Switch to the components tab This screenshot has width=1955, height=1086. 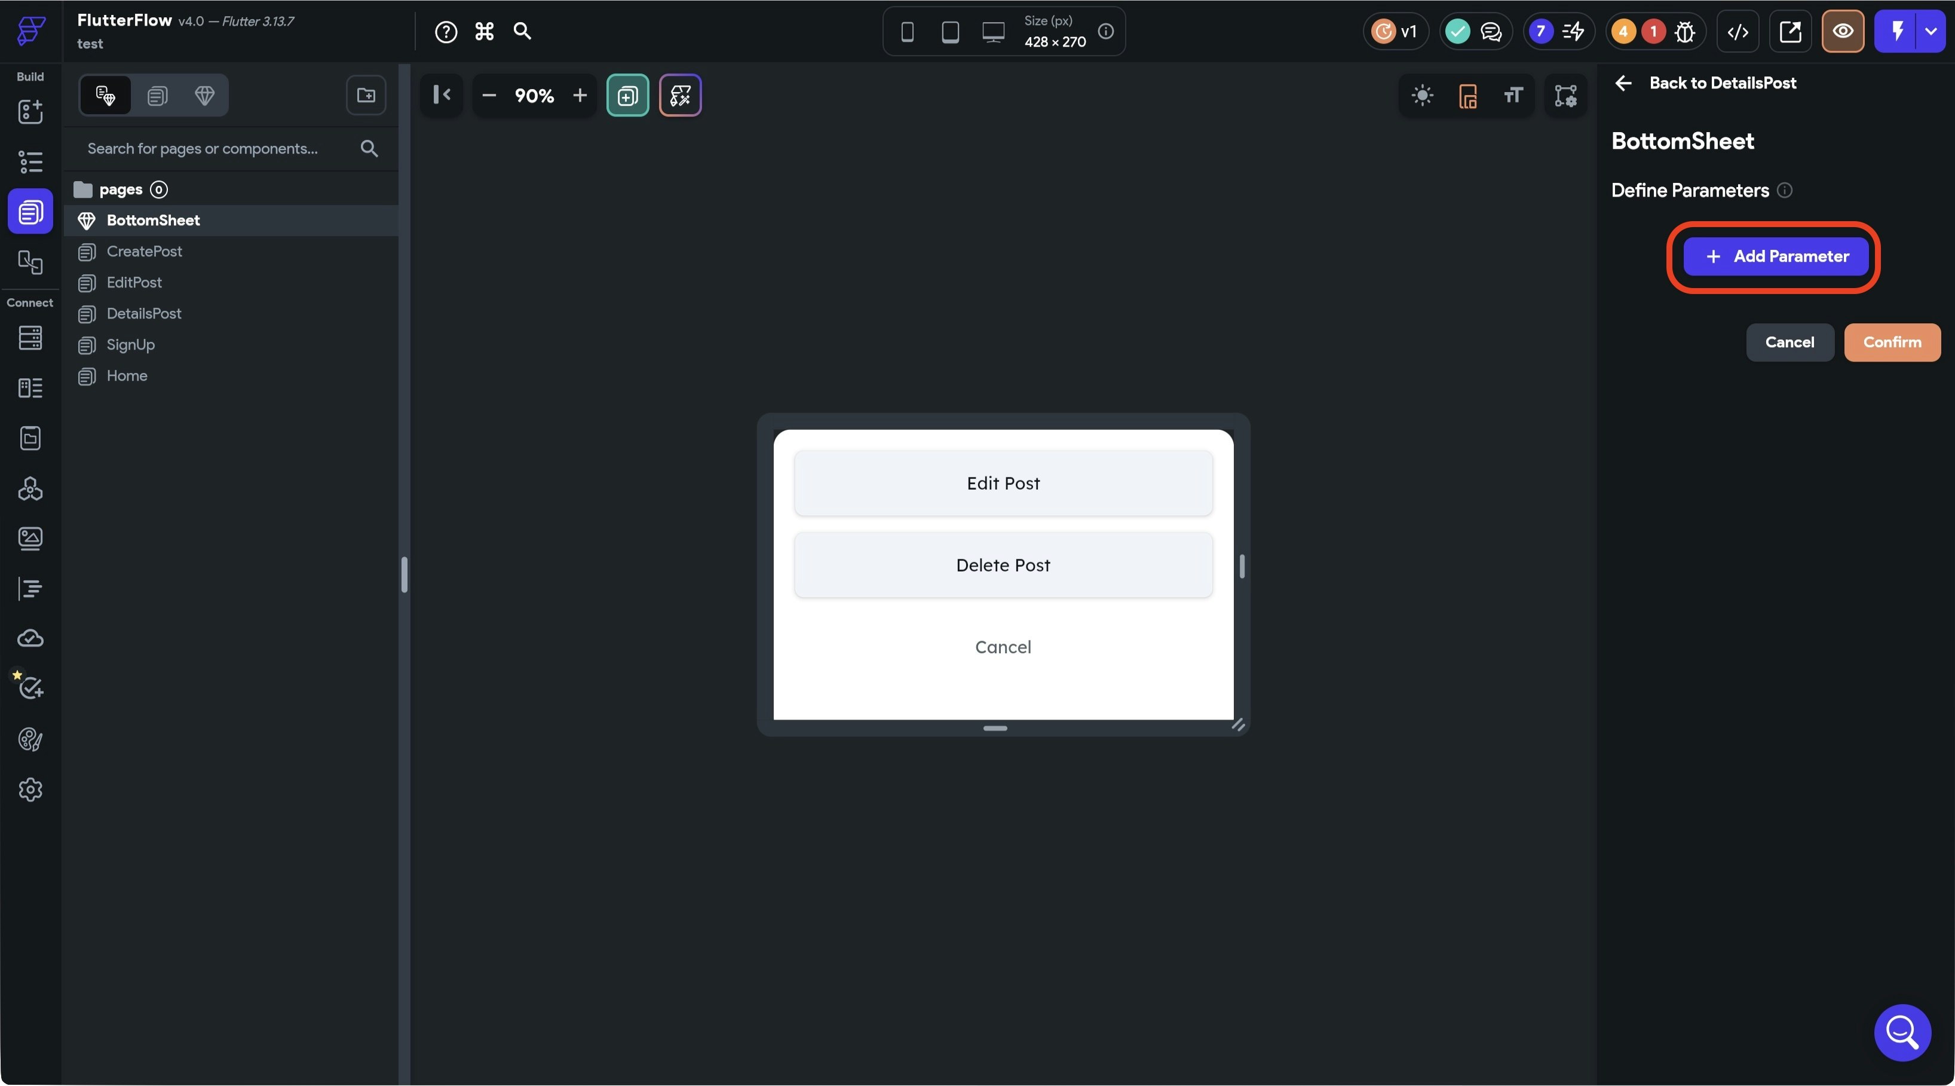204,96
